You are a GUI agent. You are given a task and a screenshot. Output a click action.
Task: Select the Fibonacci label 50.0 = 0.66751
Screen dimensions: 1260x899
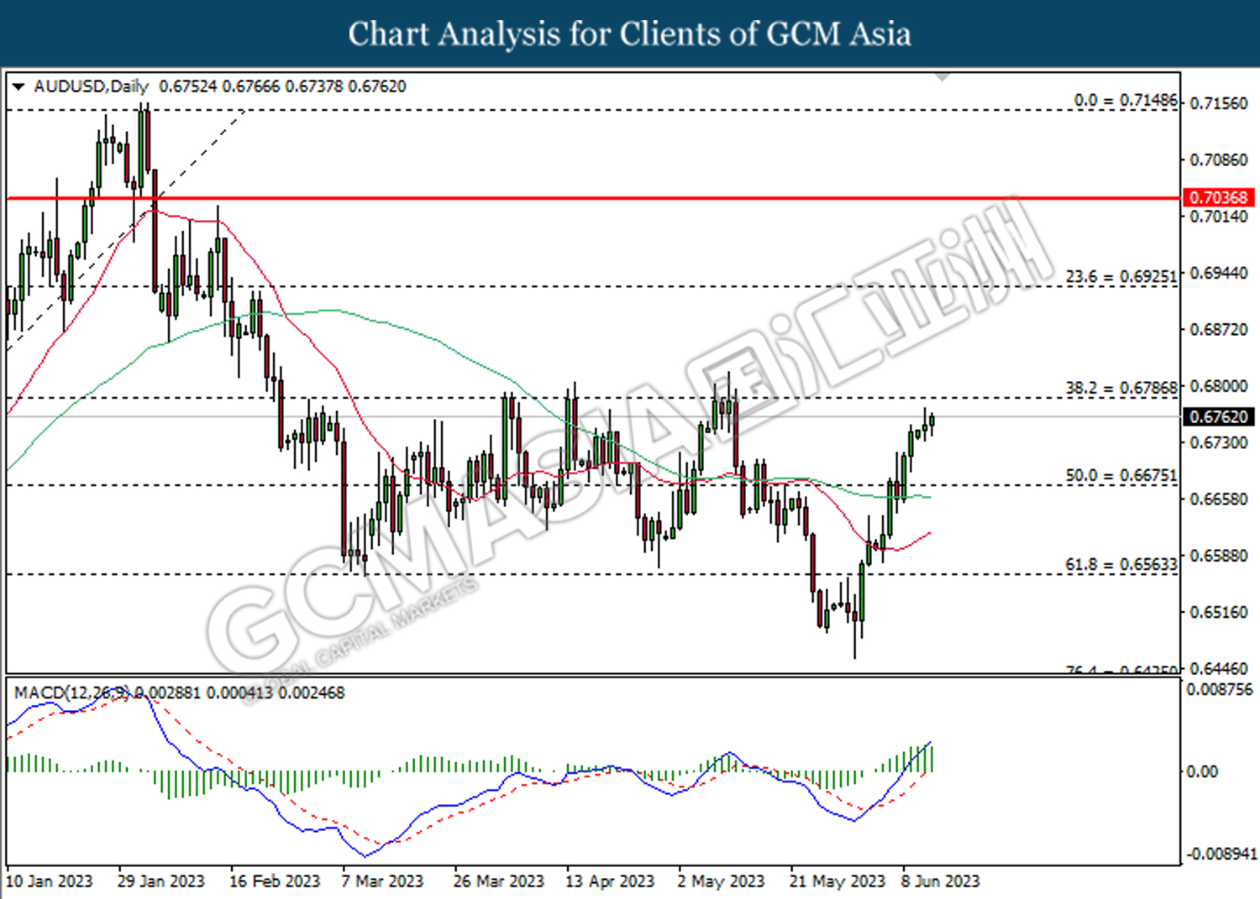(1121, 475)
